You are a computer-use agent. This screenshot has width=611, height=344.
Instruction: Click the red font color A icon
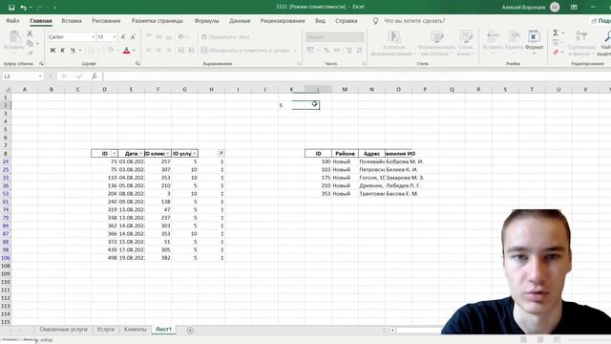pos(126,51)
